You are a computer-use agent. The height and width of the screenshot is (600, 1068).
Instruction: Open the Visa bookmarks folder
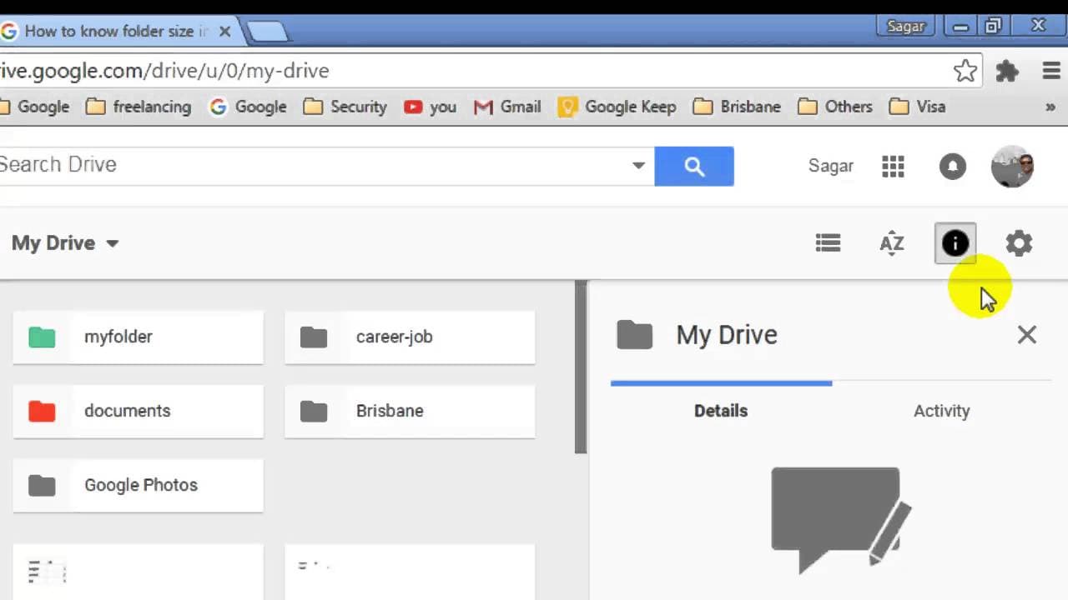tap(917, 107)
